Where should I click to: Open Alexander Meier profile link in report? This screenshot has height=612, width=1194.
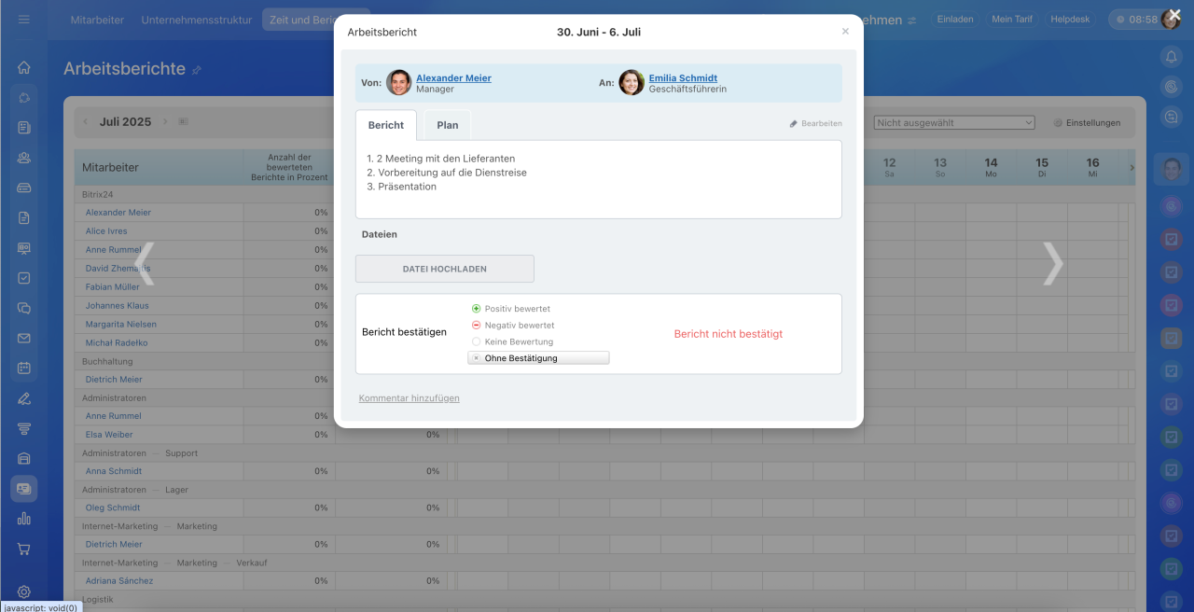[x=453, y=78]
